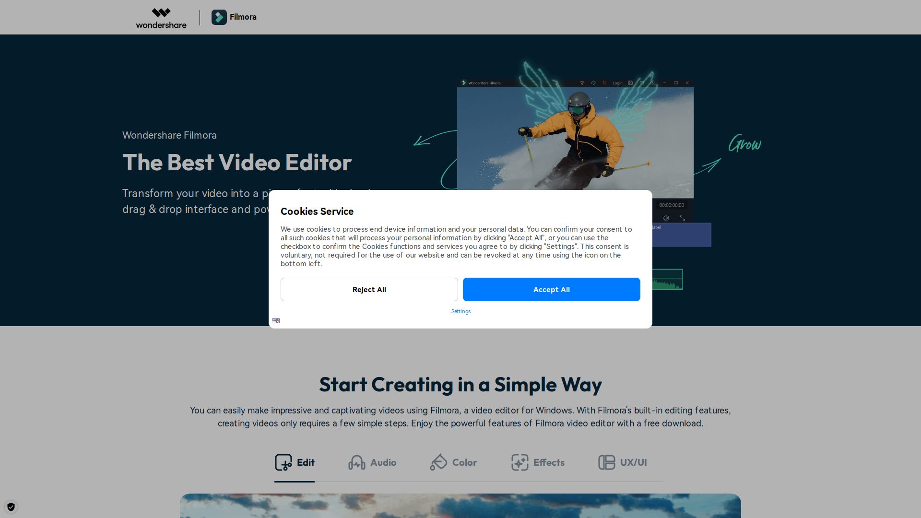Select the Effects tab
The height and width of the screenshot is (518, 921).
(538, 462)
